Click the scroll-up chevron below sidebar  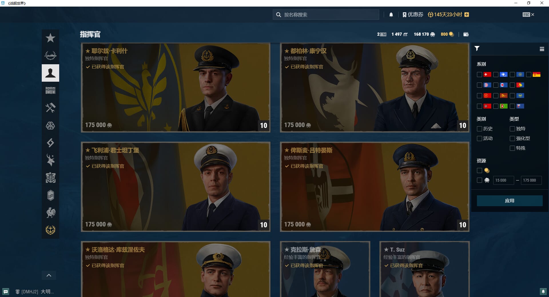[49, 275]
